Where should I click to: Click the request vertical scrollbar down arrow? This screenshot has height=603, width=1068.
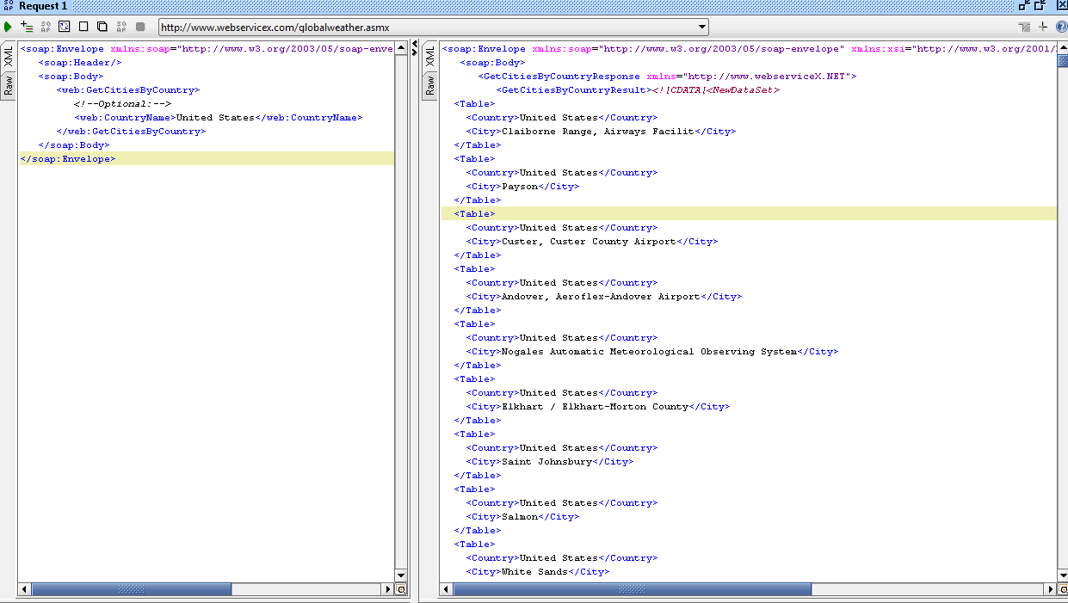401,575
